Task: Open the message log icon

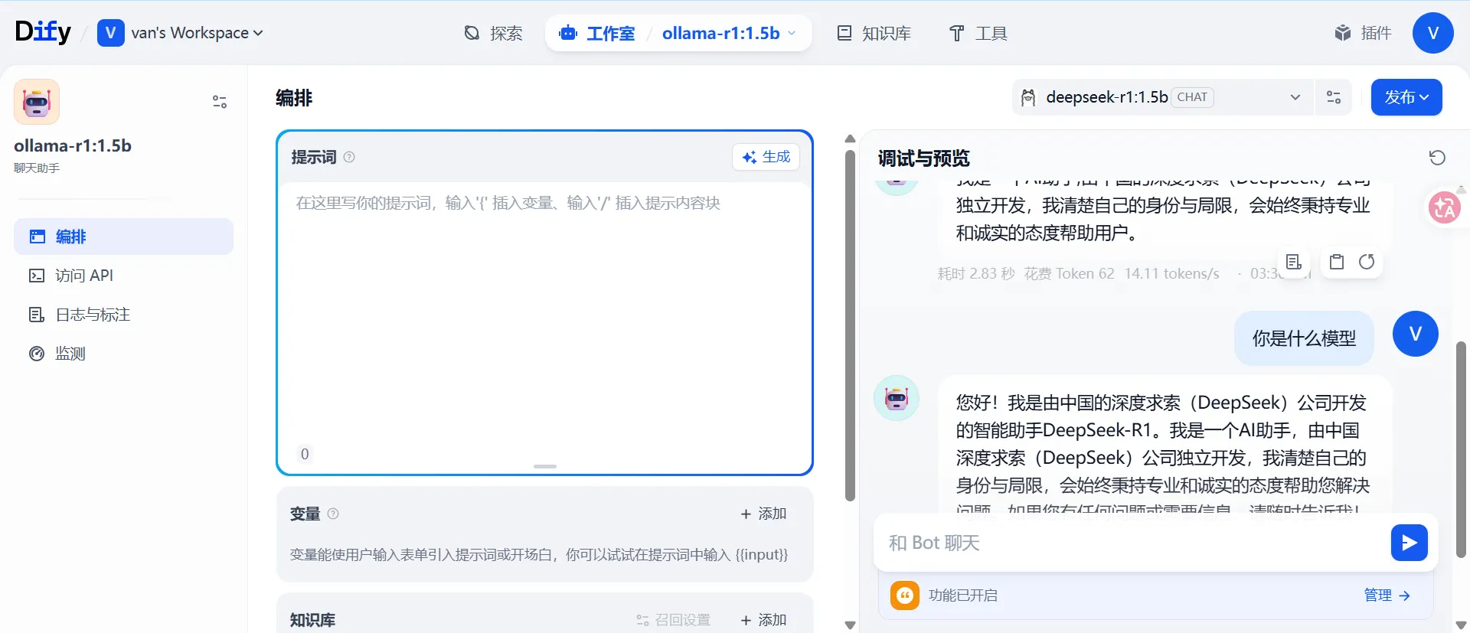Action: tap(1294, 263)
